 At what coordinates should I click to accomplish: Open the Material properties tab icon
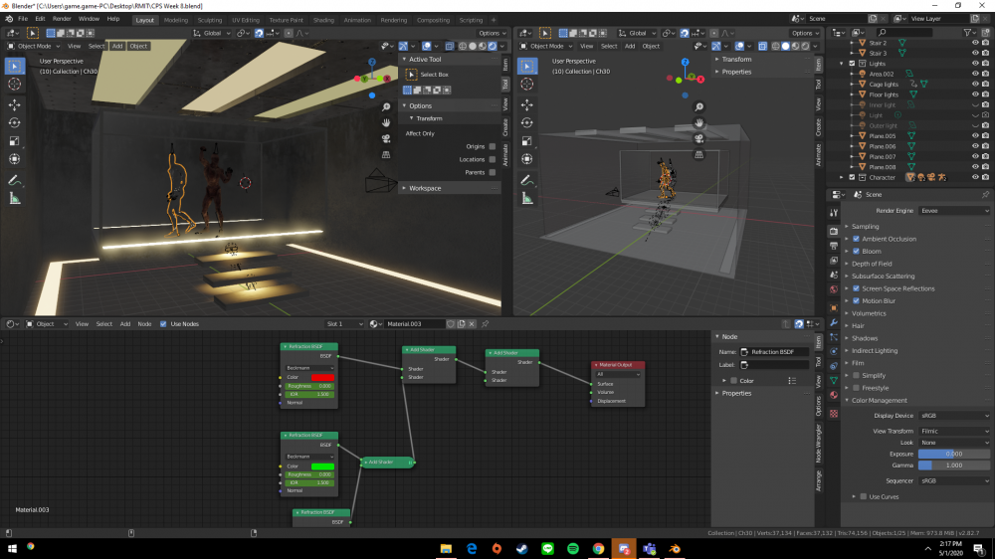834,395
